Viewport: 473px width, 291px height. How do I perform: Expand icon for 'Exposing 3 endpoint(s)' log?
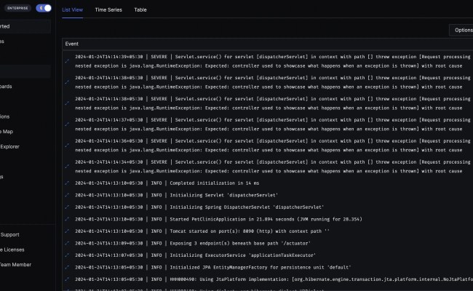point(67,244)
